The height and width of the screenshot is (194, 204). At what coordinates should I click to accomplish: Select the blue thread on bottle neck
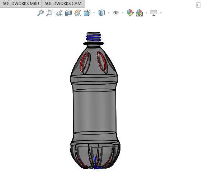(x=94, y=38)
